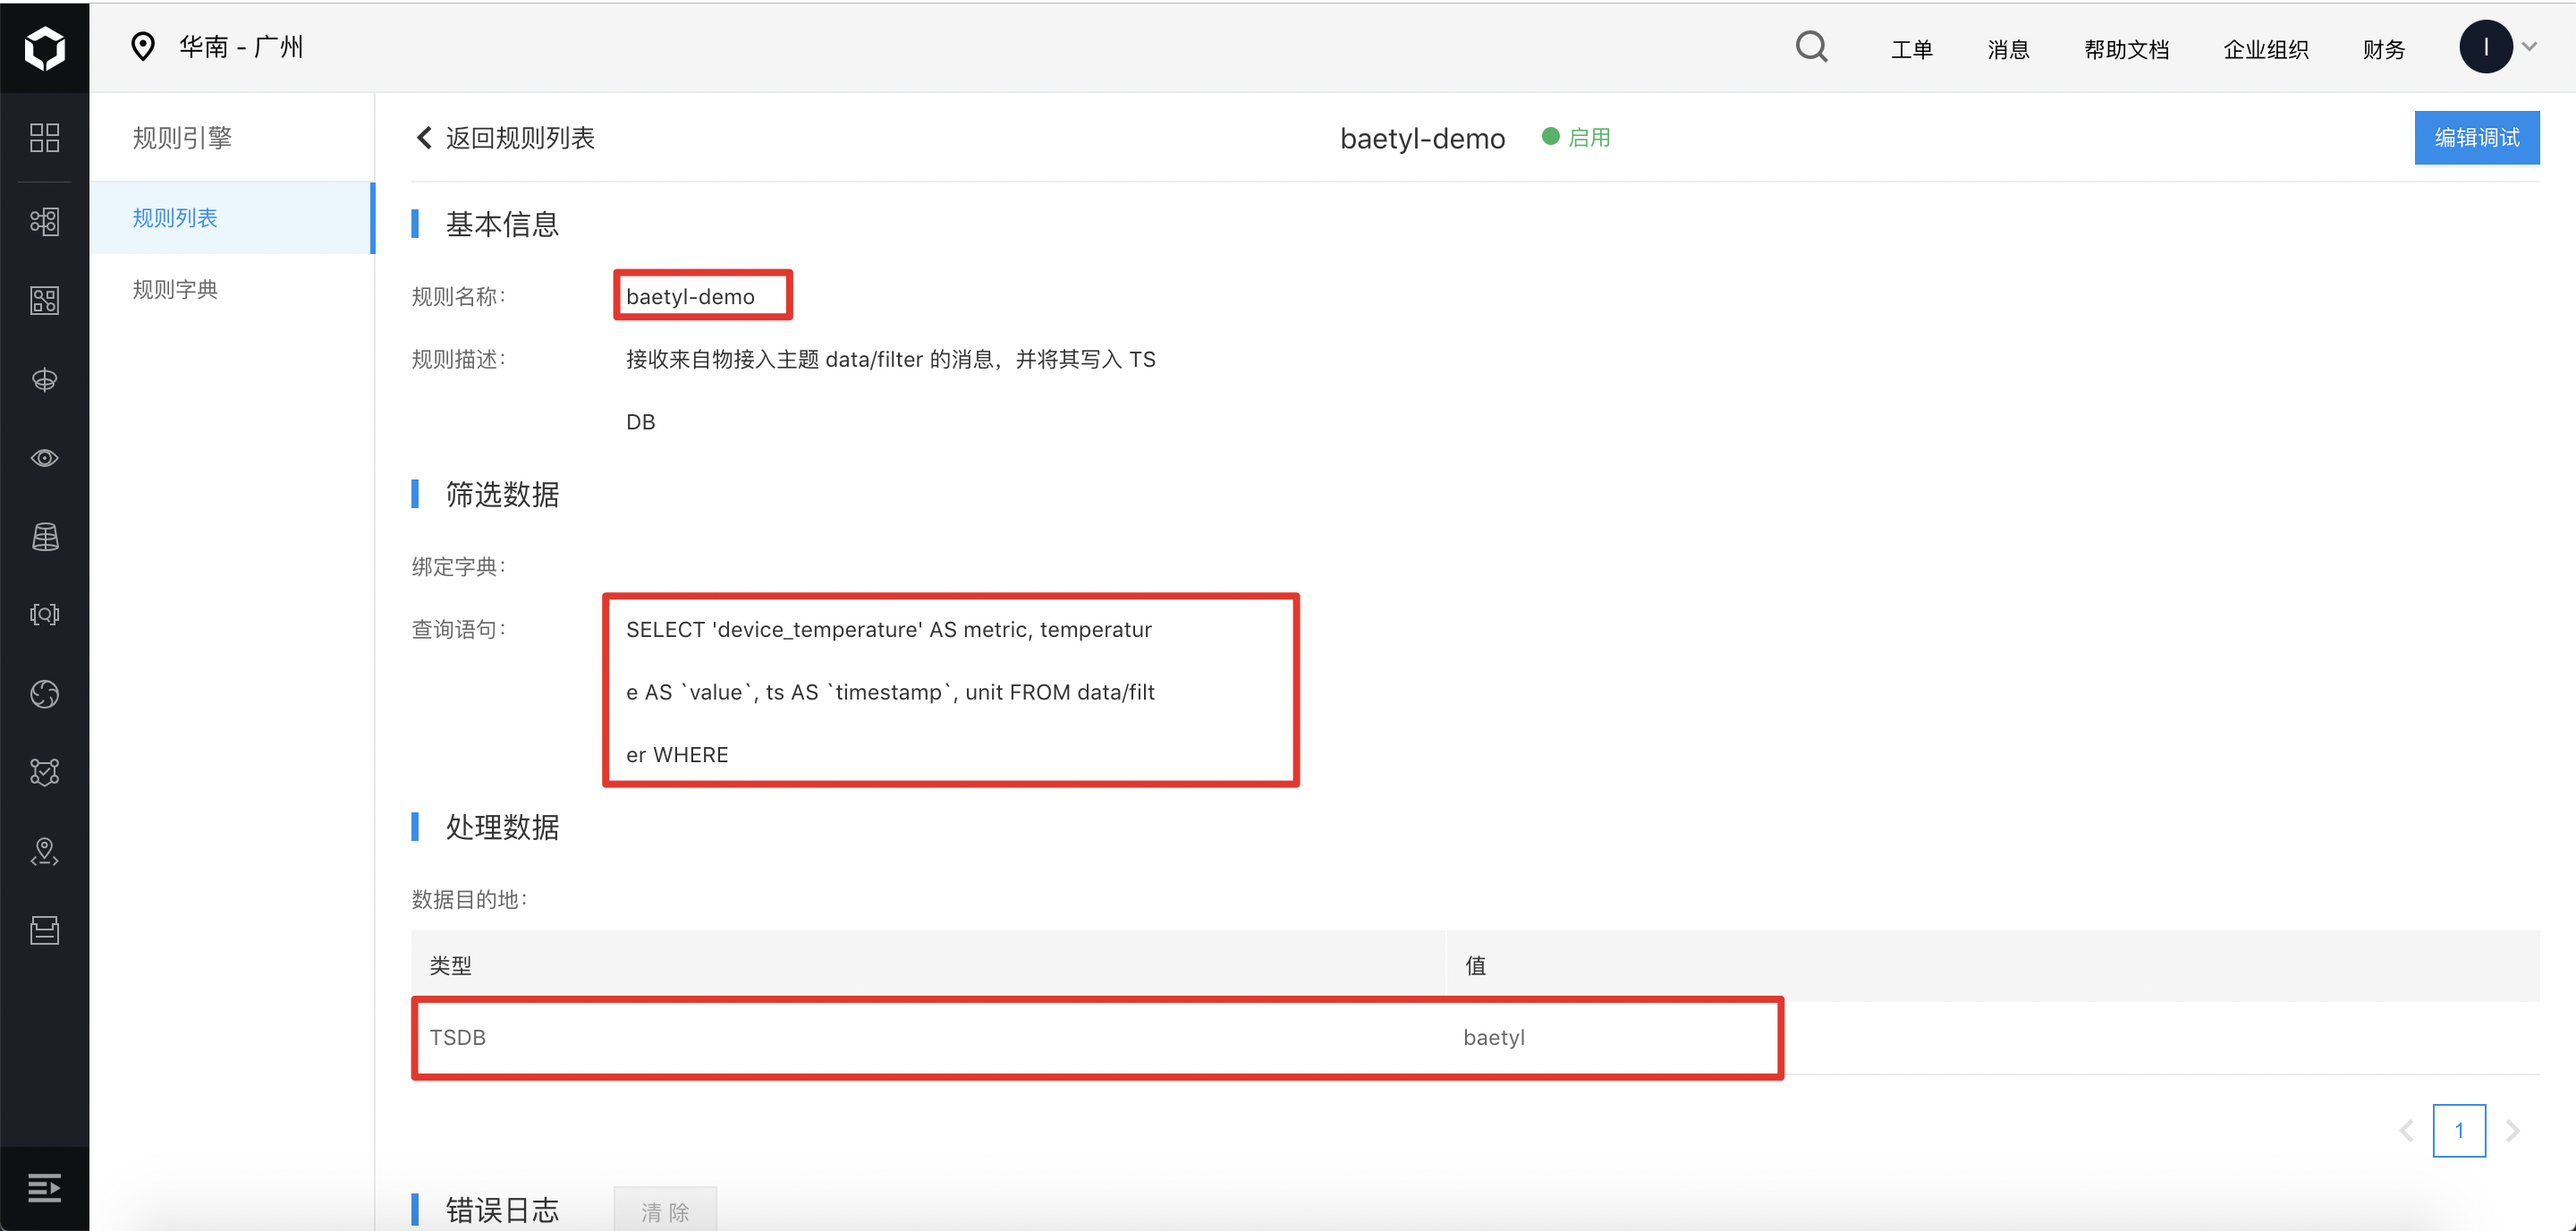Screen dimensions: 2576x1231
Task: Click the SELECT query statement text
Action: click(890, 692)
